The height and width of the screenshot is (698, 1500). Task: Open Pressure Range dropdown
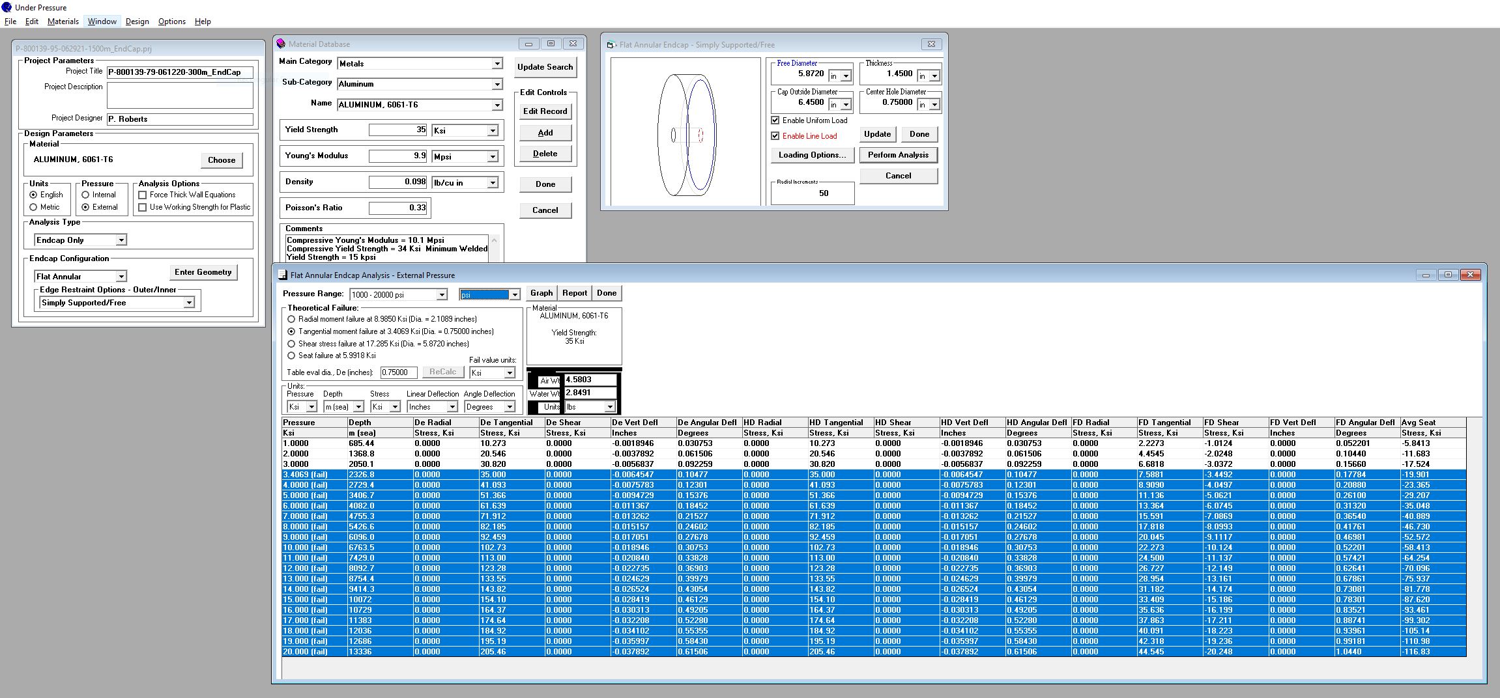(442, 295)
